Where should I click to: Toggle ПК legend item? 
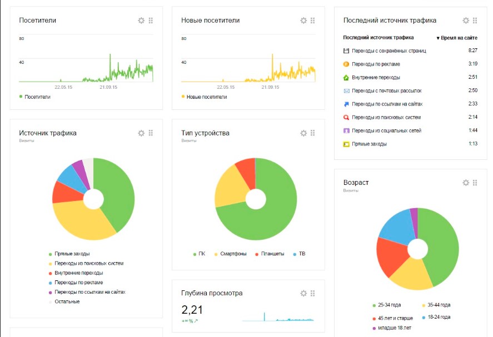coord(199,254)
